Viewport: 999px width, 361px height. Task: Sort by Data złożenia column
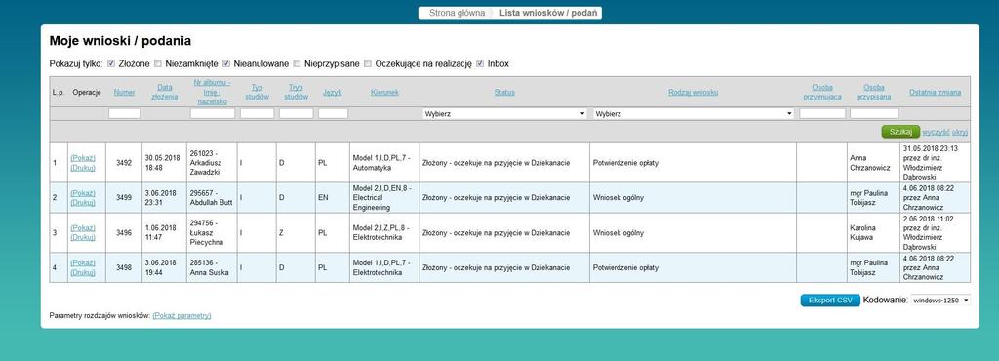coord(164,93)
